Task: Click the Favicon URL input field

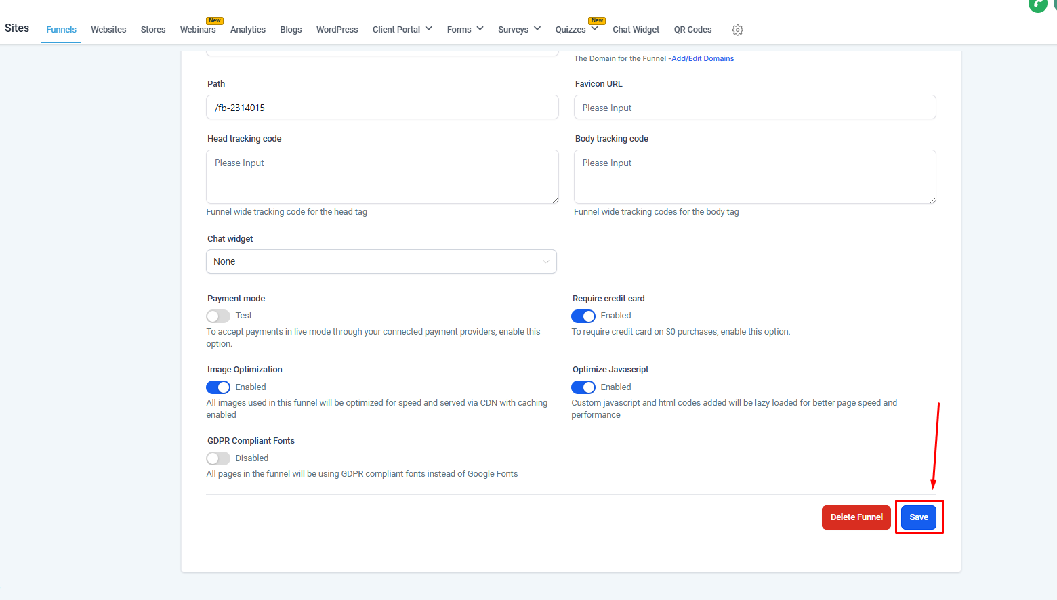Action: (x=754, y=108)
